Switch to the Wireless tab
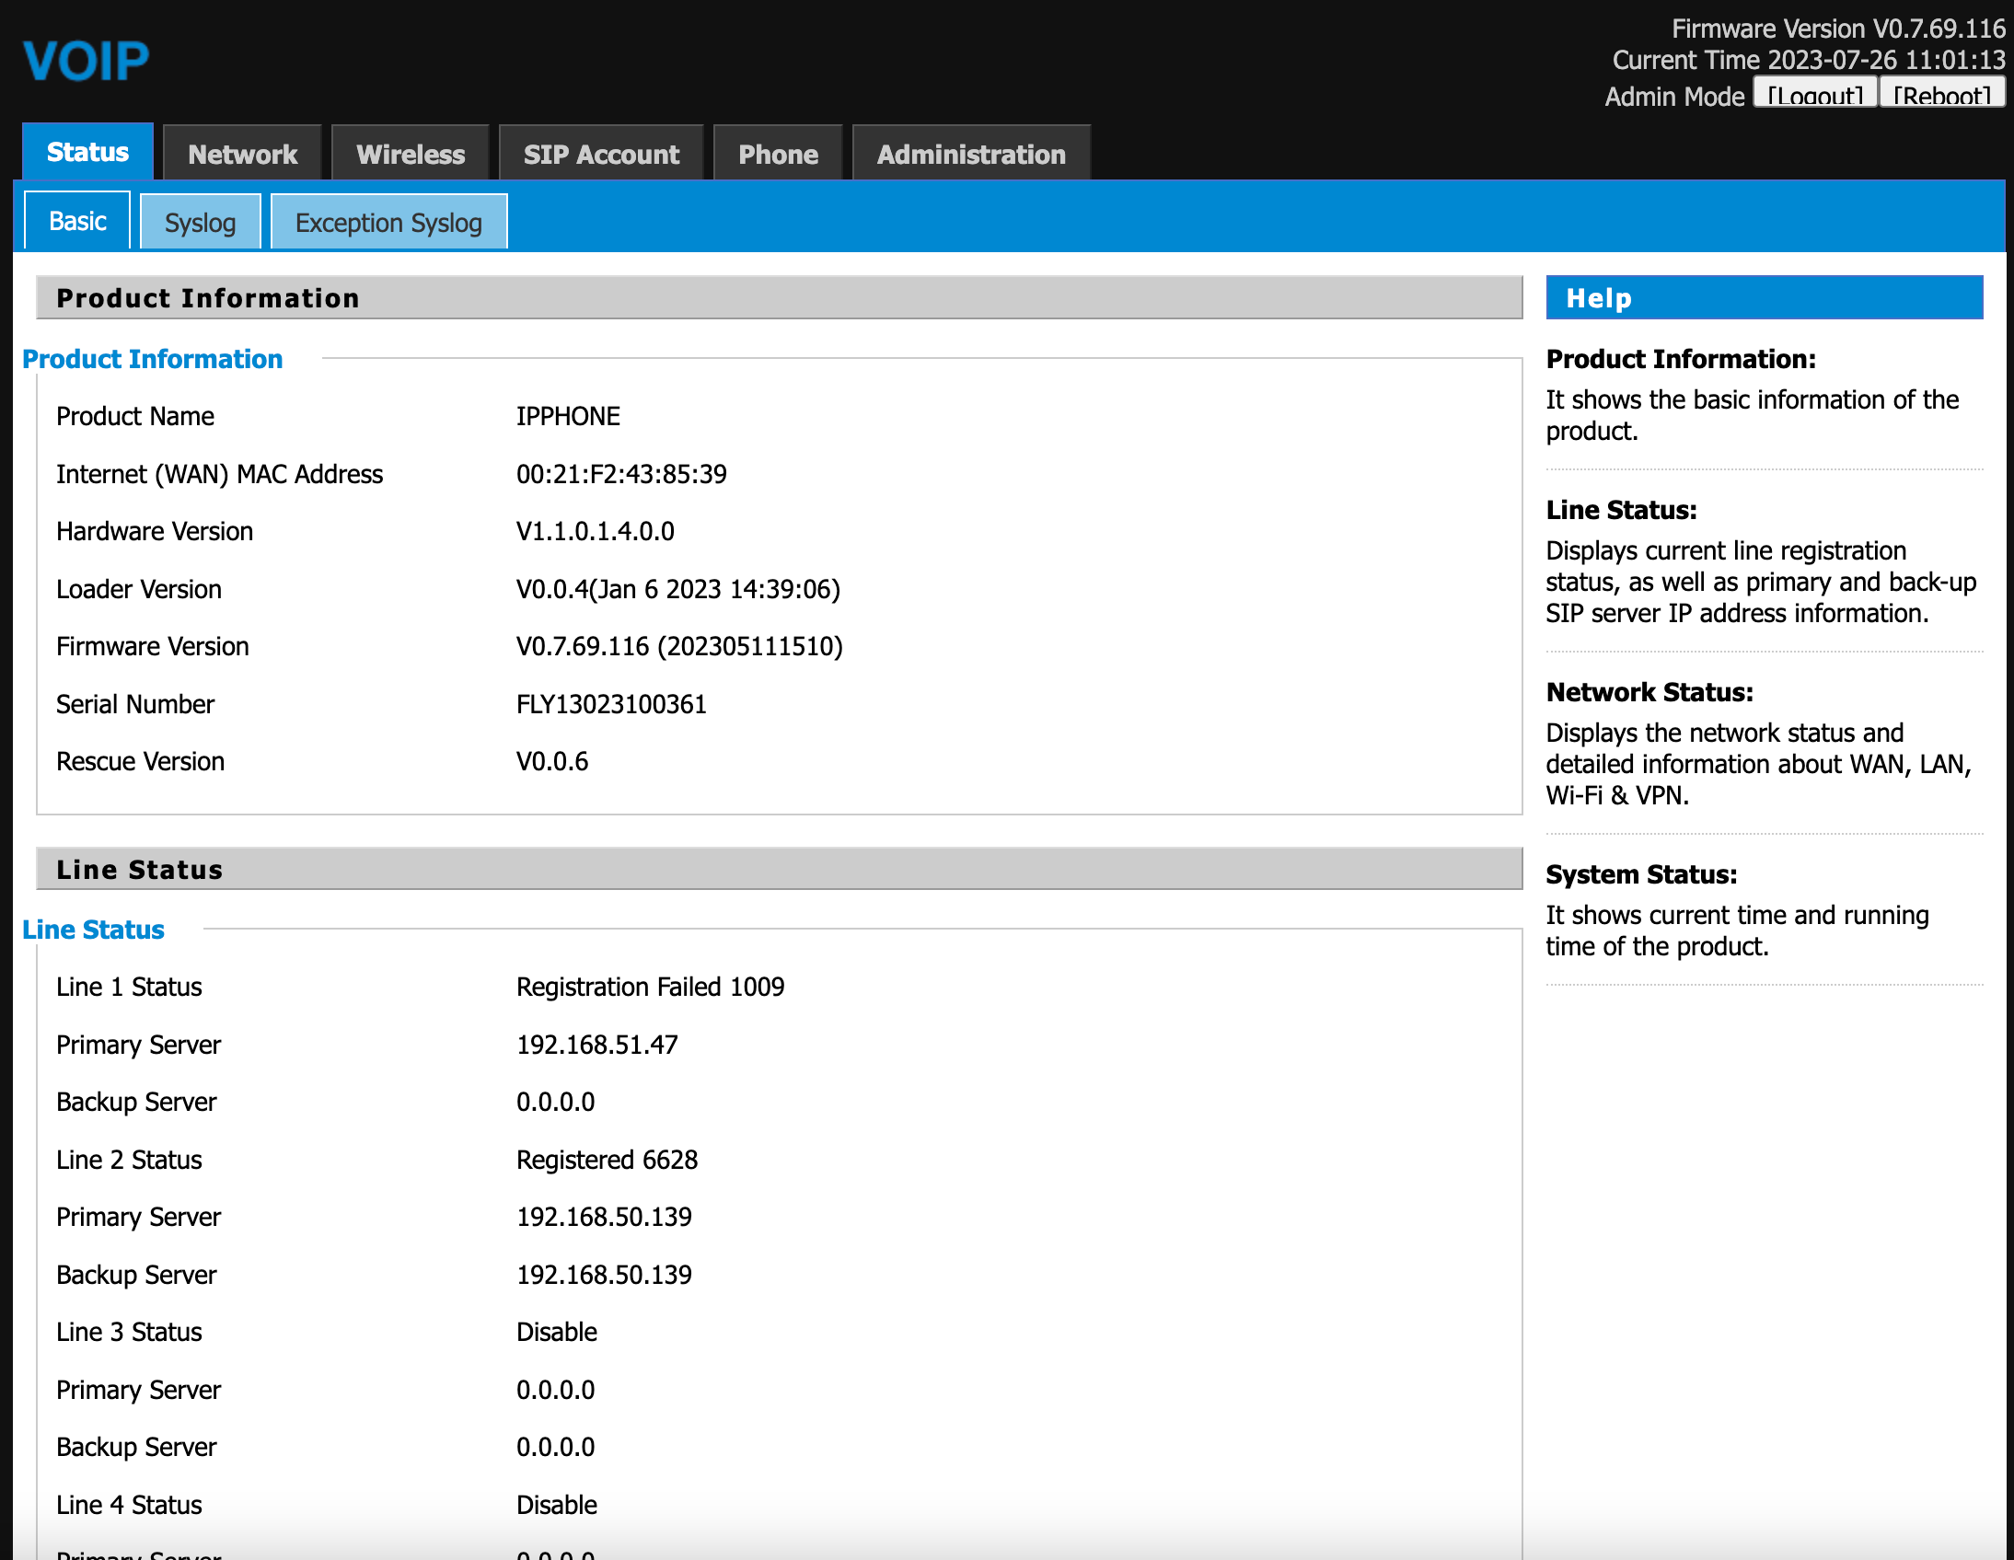Viewport: 2014px width, 1560px height. point(411,154)
